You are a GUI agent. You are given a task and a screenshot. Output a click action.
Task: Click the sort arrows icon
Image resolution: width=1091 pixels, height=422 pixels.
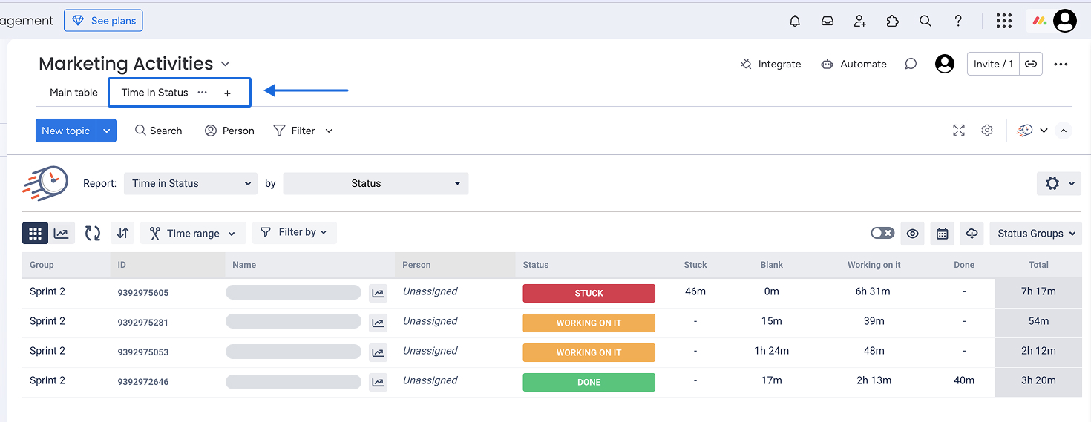tap(123, 234)
